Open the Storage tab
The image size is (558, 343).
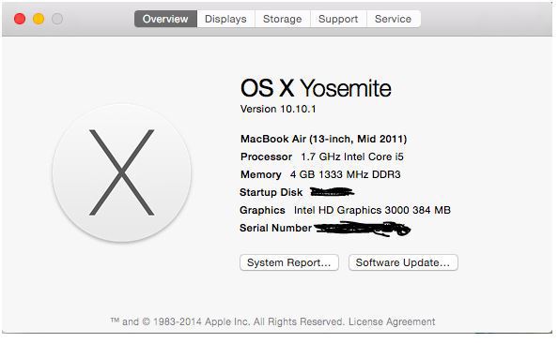282,19
